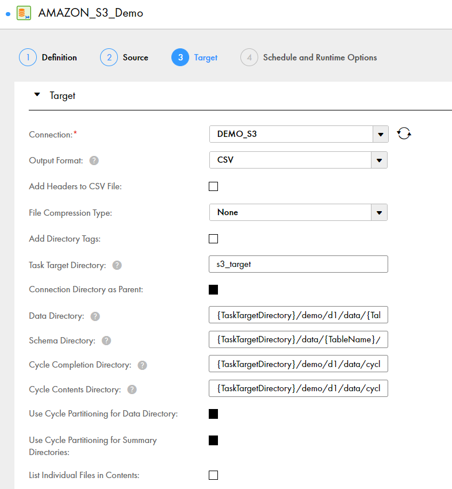
Task: Click the AMAZON_S3_Demo task icon
Action: (24, 13)
